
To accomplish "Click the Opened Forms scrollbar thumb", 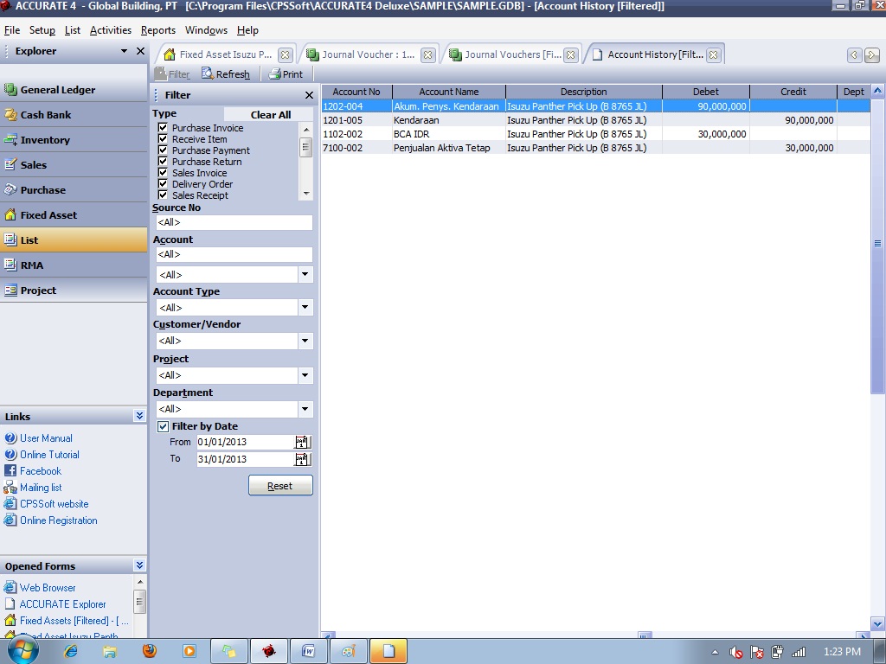I will [x=140, y=602].
